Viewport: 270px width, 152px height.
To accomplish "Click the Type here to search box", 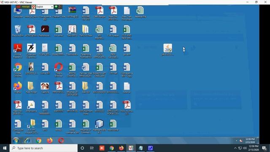I will click(43, 148).
